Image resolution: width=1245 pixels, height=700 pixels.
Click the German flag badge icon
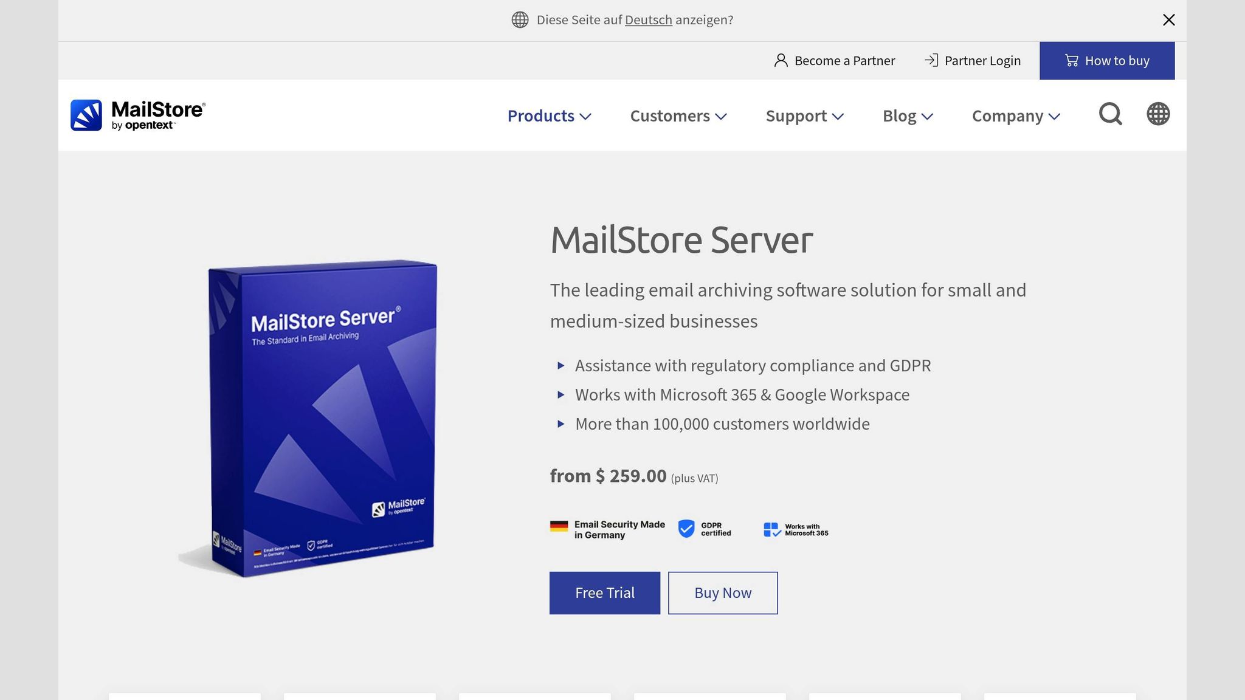pos(559,526)
